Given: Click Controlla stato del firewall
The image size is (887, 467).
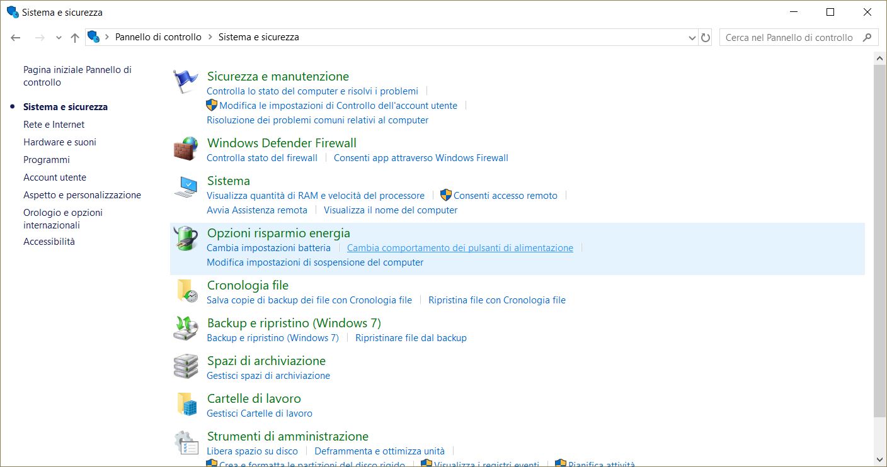Looking at the screenshot, I should (262, 158).
